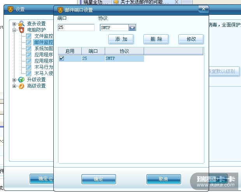Select the 高级设置 tree label

coord(37,86)
